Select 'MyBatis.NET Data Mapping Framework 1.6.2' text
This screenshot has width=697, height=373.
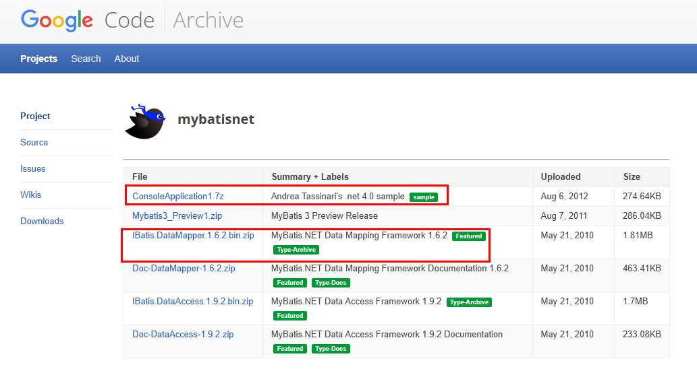click(x=359, y=235)
